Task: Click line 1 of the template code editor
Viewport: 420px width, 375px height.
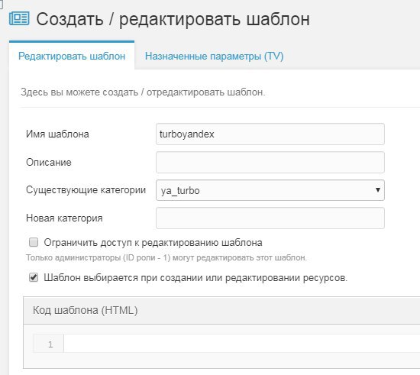Action: pos(241,344)
